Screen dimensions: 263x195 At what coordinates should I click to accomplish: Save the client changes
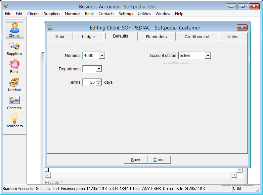coord(135,160)
